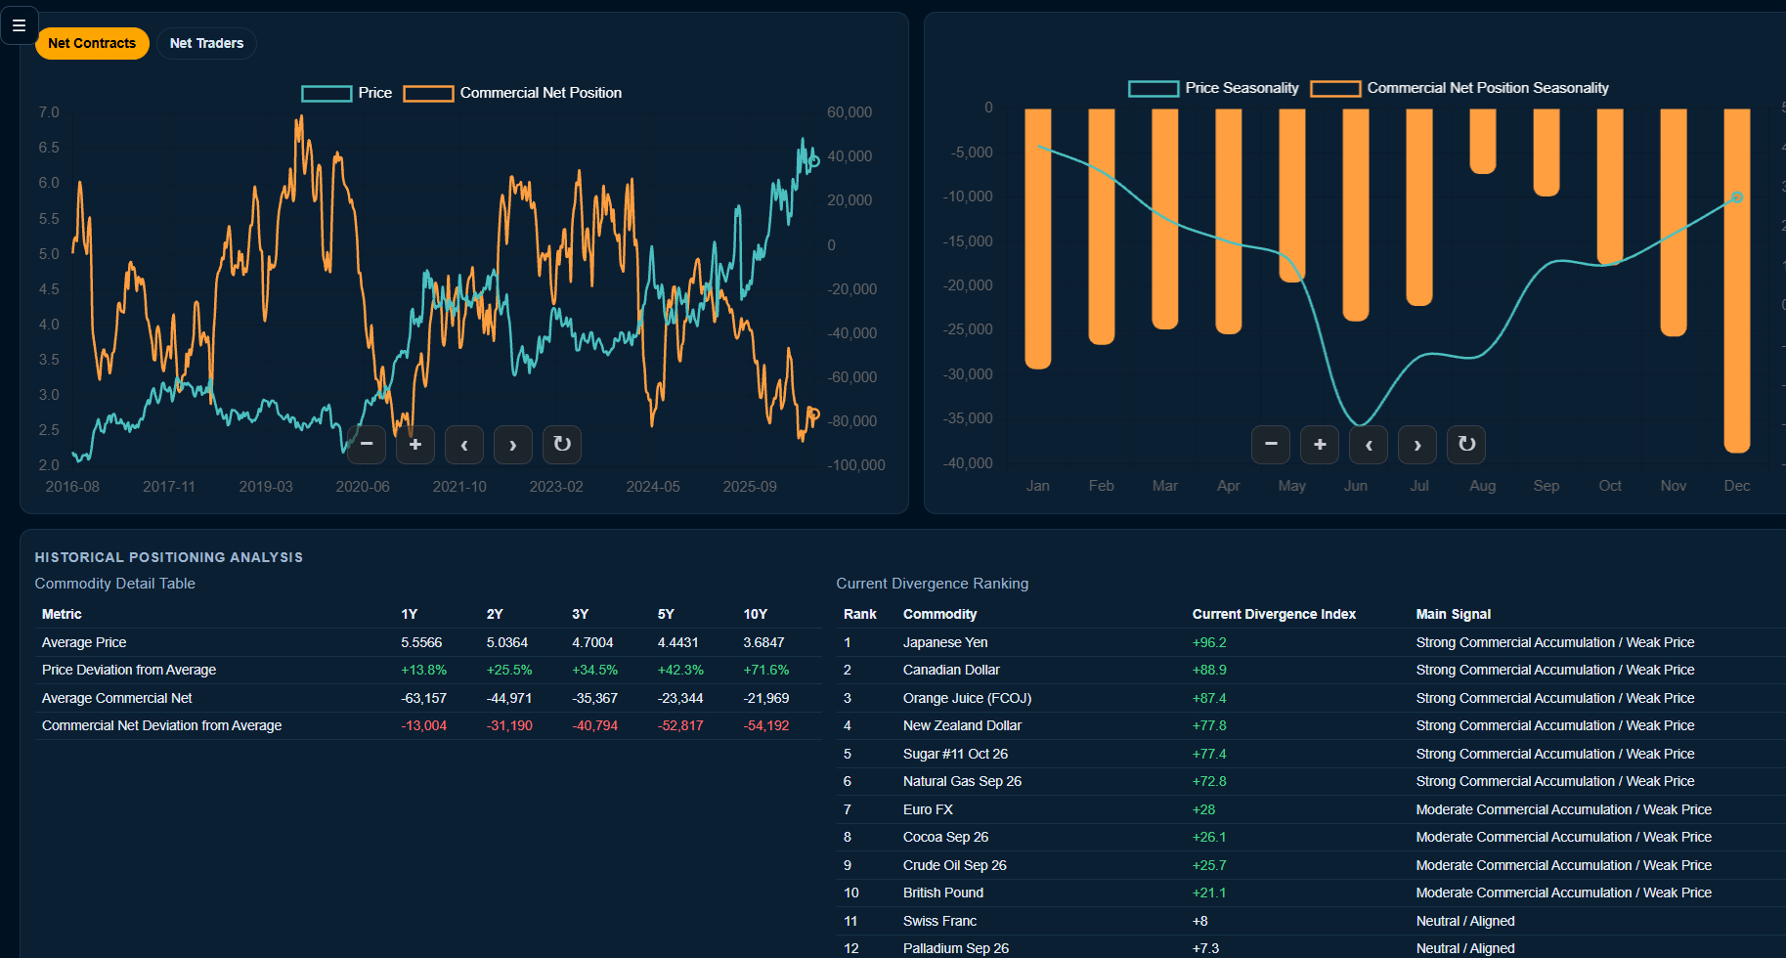Click the Canadian Dollar commodity row
Image resolution: width=1786 pixels, height=958 pixels.
pos(1310,670)
